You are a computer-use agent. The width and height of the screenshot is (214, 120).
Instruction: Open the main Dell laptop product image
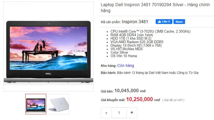pyautogui.click(x=48, y=46)
